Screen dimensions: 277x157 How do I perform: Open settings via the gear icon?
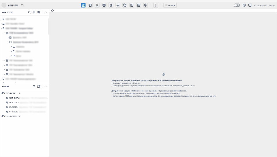tap(244, 5)
